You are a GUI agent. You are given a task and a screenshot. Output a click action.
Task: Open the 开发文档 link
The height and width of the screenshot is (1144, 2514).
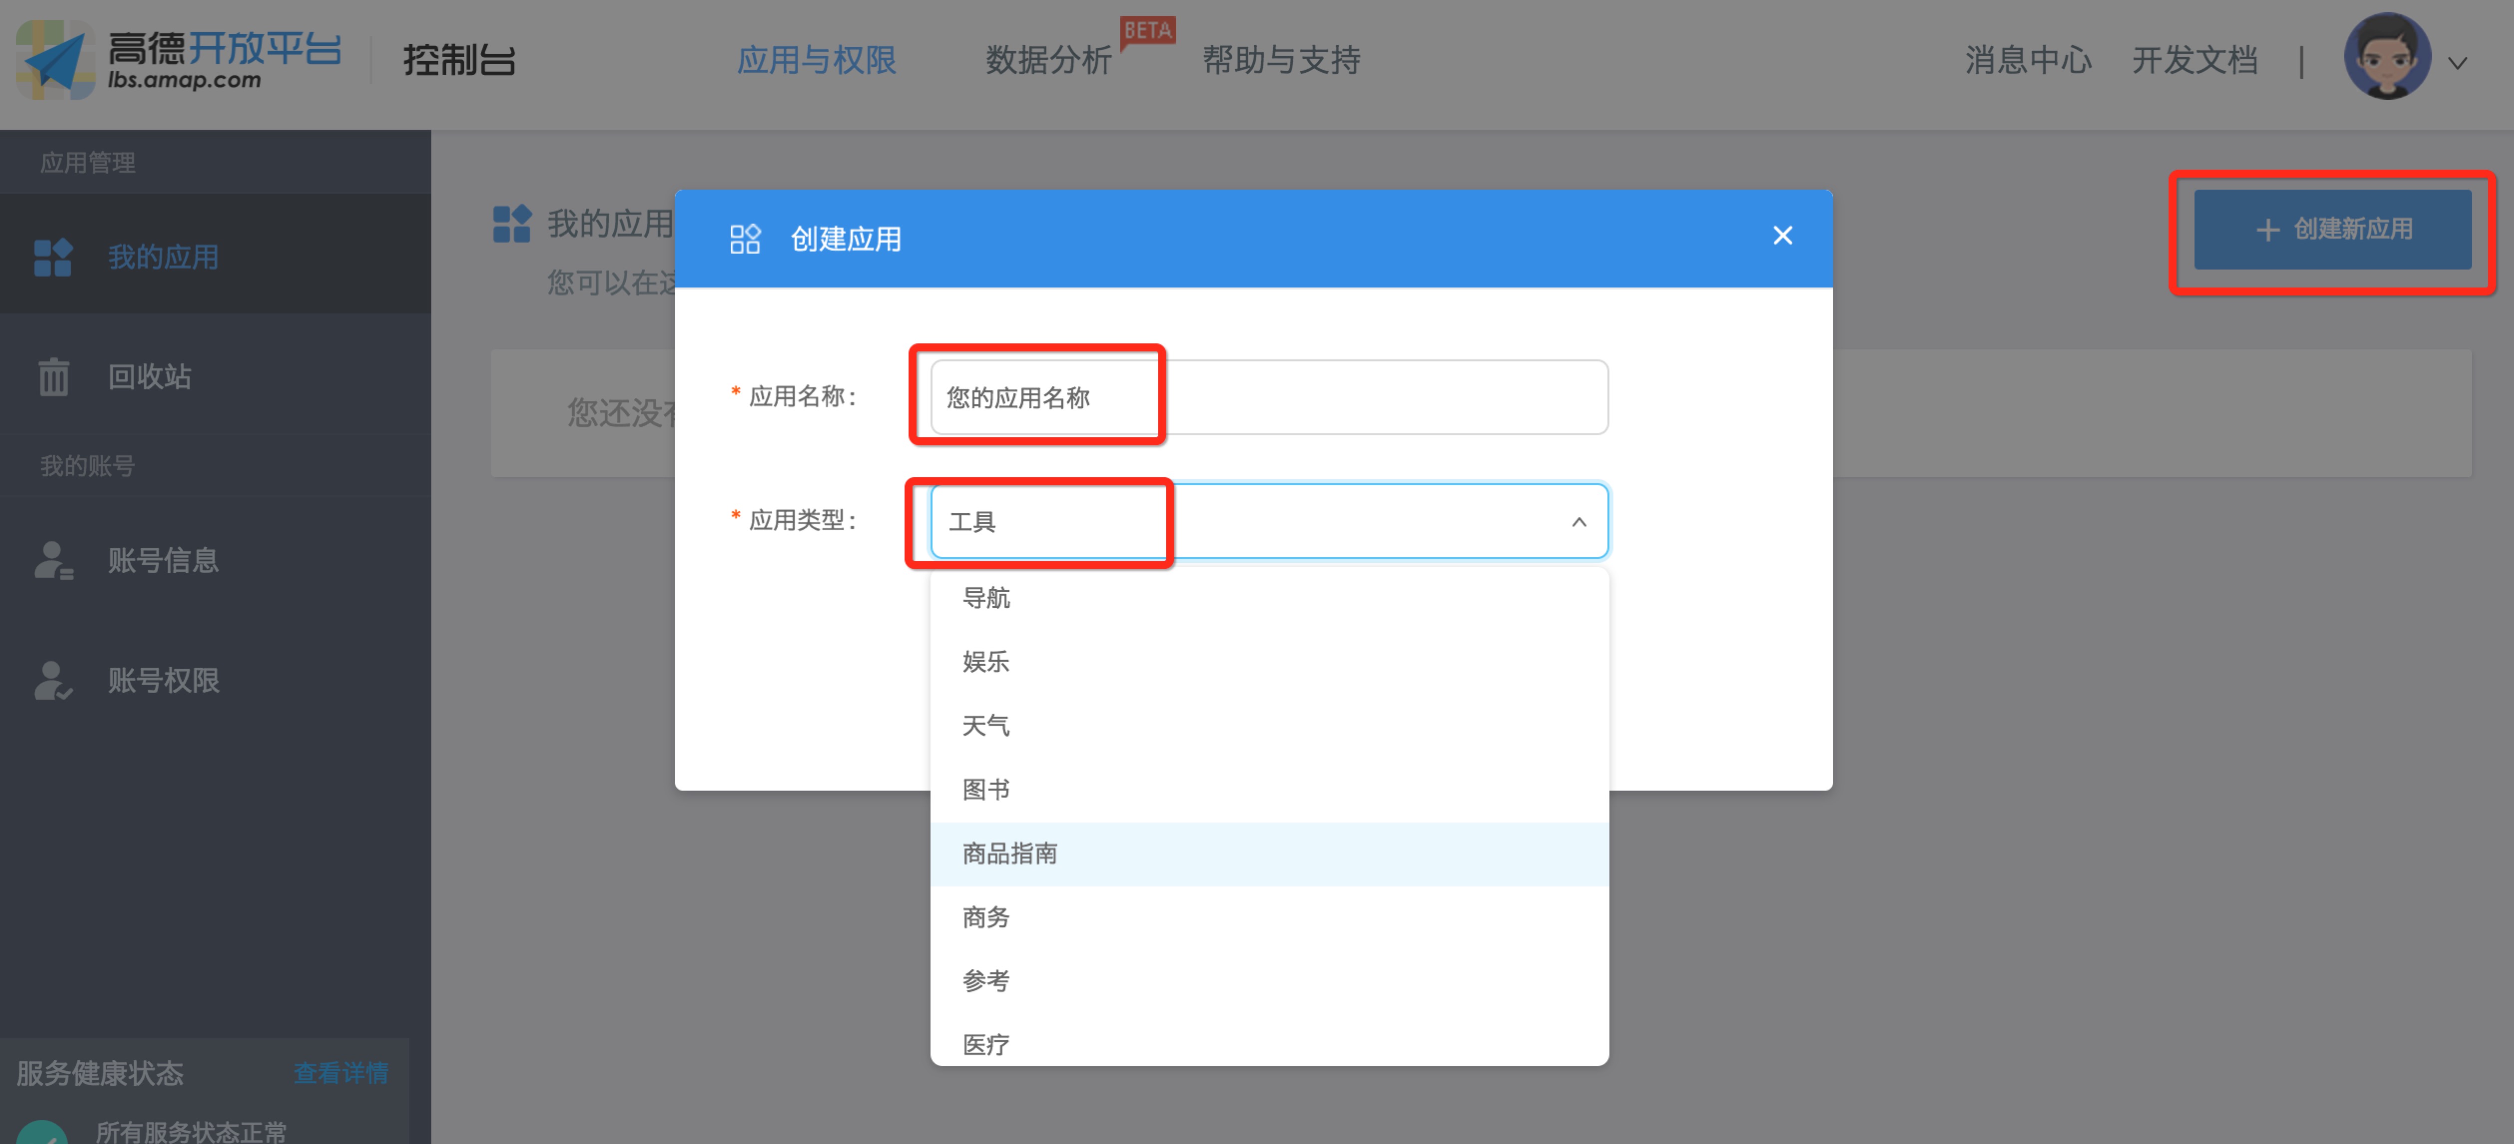(x=2194, y=60)
